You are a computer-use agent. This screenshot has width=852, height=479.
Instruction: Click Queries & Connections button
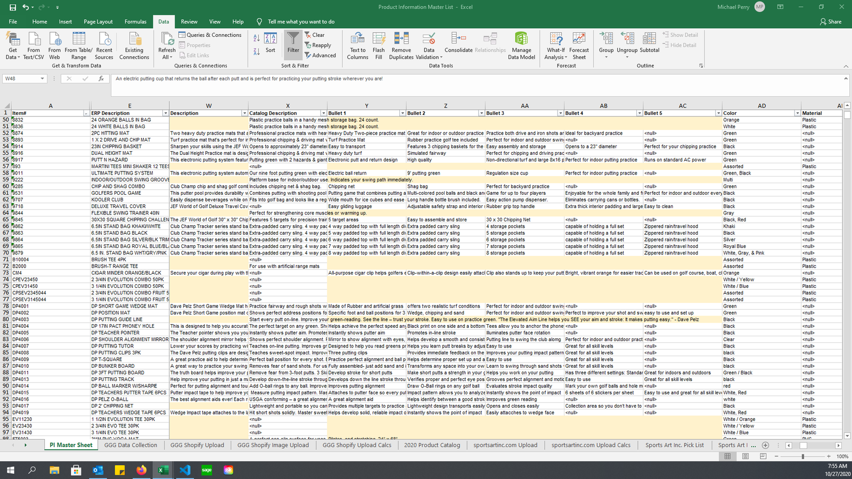coord(210,35)
